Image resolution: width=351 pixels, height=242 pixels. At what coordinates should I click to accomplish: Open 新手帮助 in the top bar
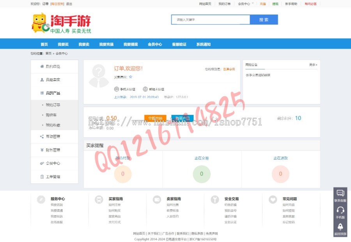(291, 4)
